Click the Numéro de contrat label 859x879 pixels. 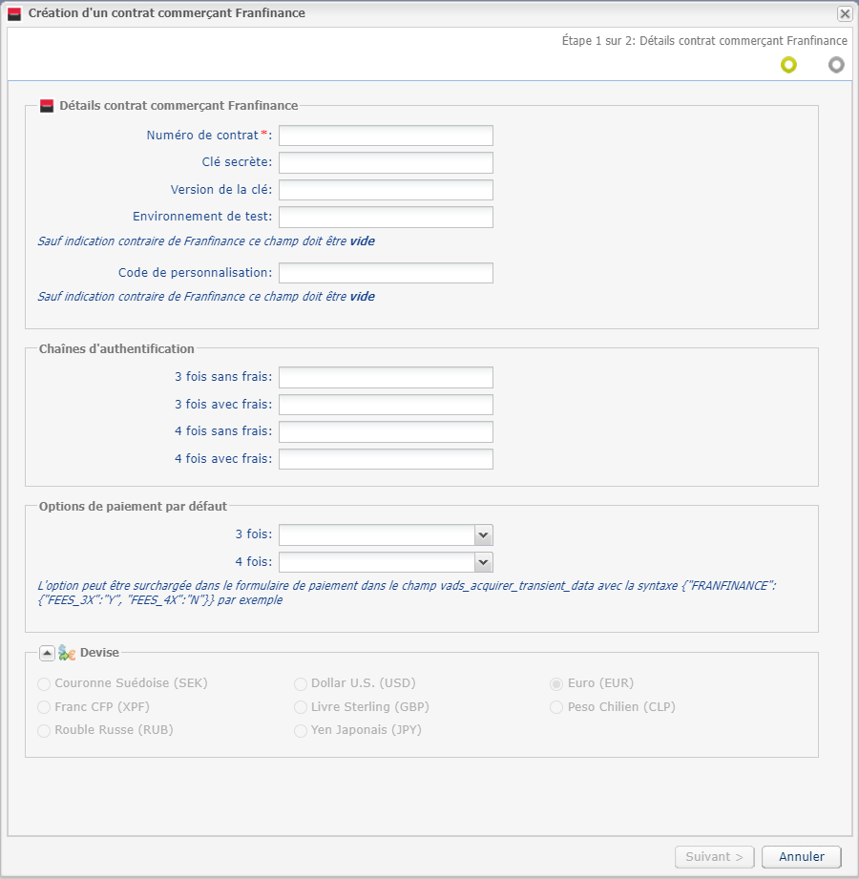(209, 136)
